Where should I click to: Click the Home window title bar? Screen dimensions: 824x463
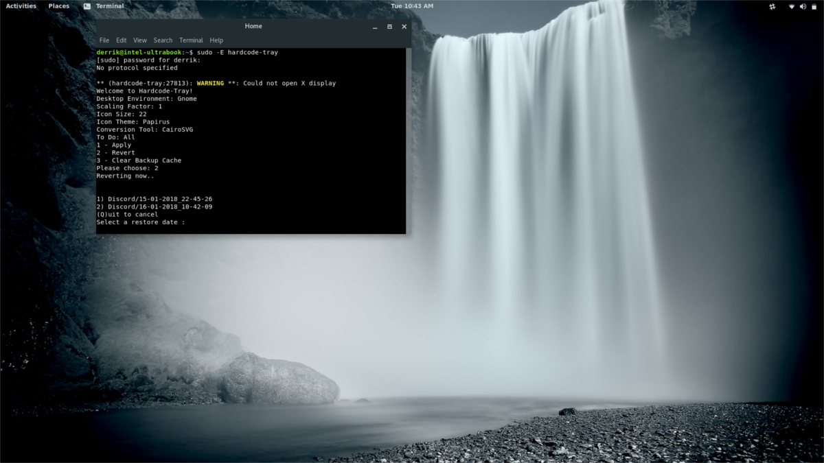click(253, 27)
